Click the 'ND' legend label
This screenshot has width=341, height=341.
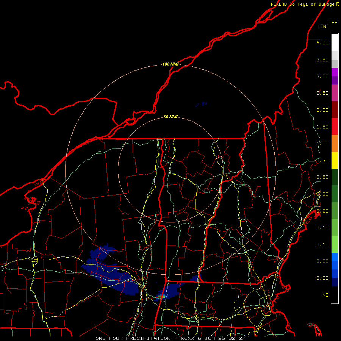point(325,295)
